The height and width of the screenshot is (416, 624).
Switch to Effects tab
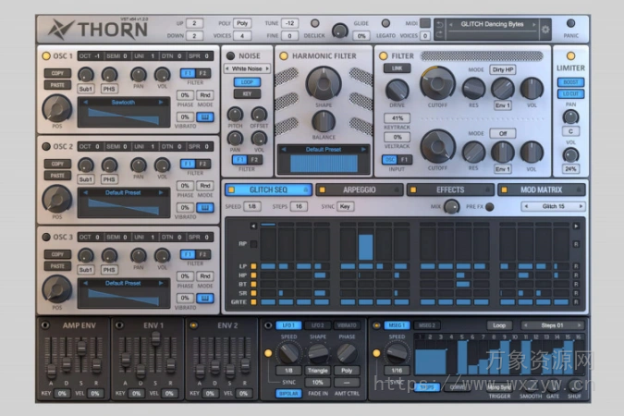tap(450, 190)
